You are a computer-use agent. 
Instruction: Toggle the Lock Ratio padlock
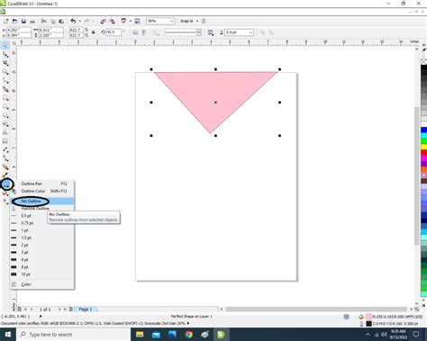[94, 32]
